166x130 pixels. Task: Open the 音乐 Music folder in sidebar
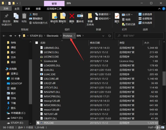tap(11, 108)
